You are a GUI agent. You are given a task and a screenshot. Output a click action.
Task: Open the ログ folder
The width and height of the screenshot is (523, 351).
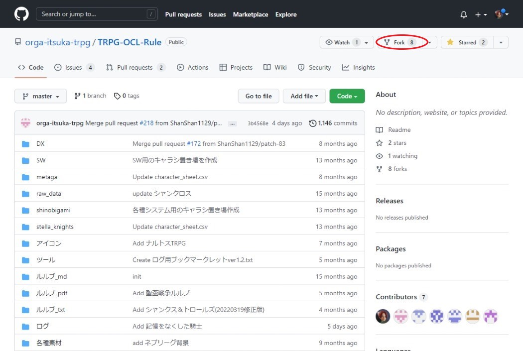tap(43, 326)
